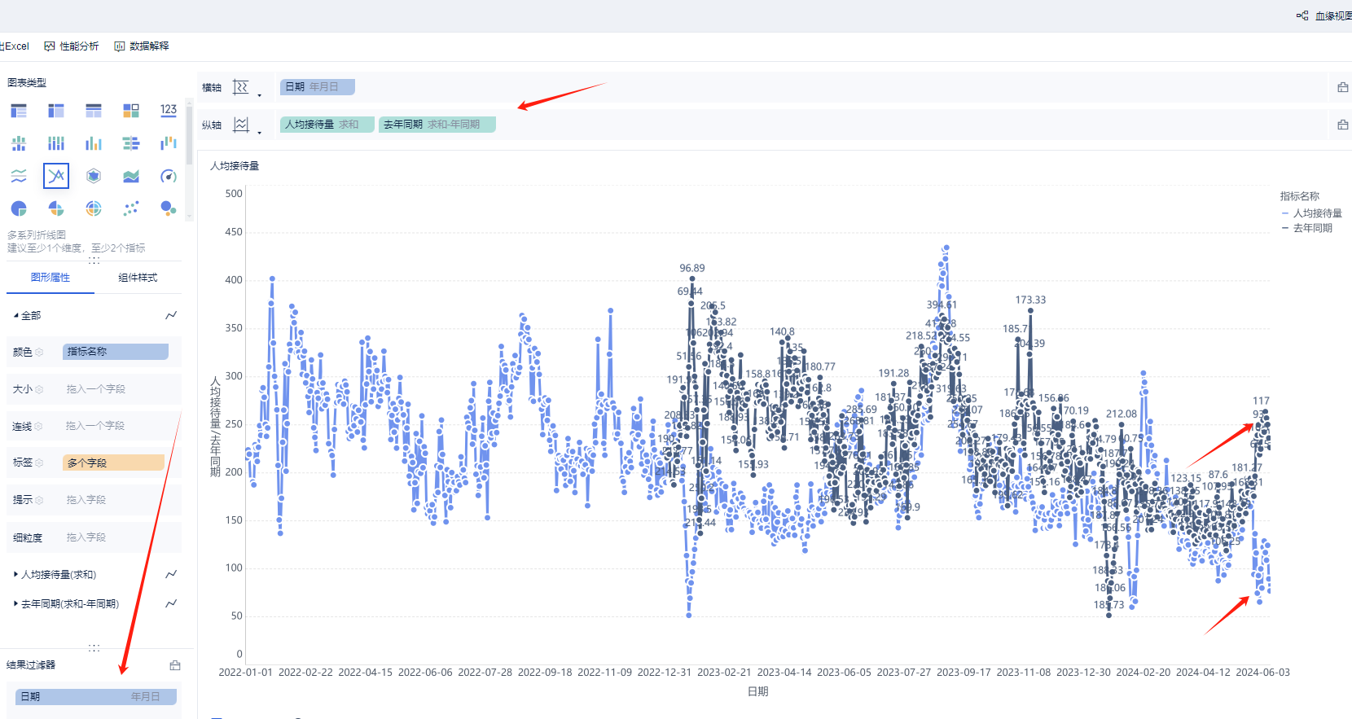Toggle 人均接待量 legend series
Screen dimensions: 1352x719
(x=1312, y=213)
